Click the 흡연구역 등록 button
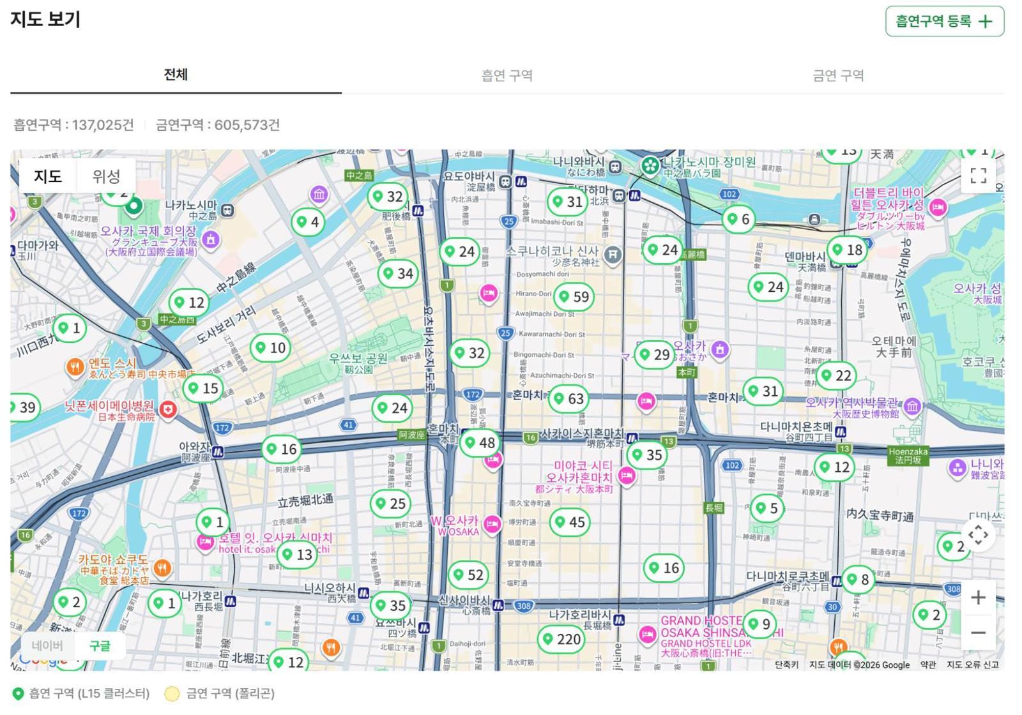This screenshot has height=715, width=1022. pyautogui.click(x=944, y=21)
